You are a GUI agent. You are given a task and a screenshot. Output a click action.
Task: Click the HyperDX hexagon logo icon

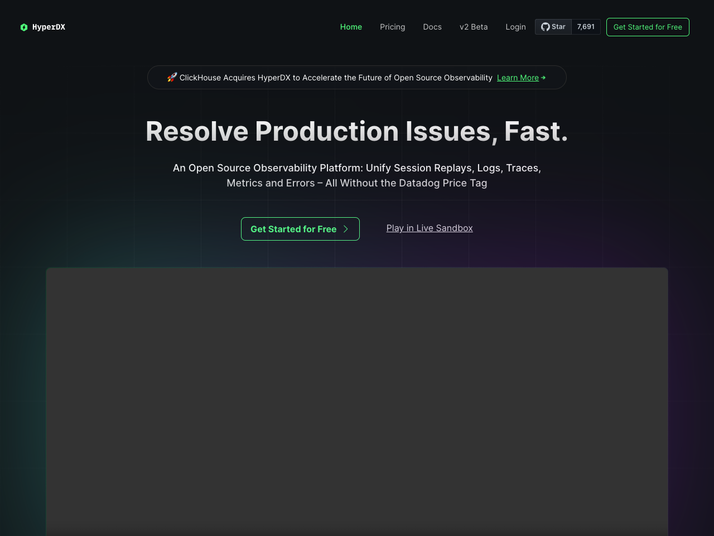[24, 27]
